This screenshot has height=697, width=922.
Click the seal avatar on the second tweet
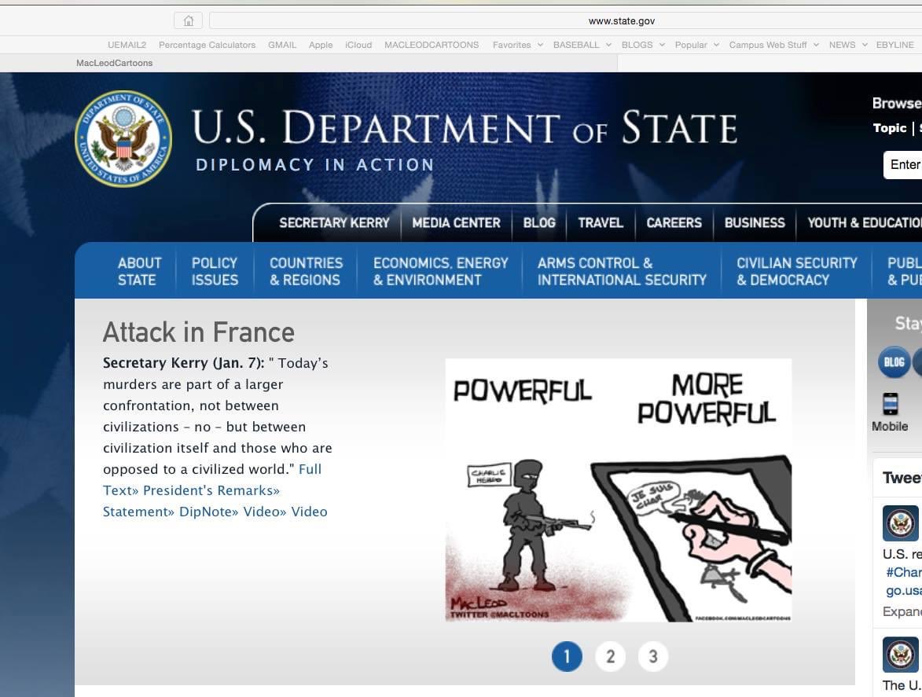coord(900,655)
